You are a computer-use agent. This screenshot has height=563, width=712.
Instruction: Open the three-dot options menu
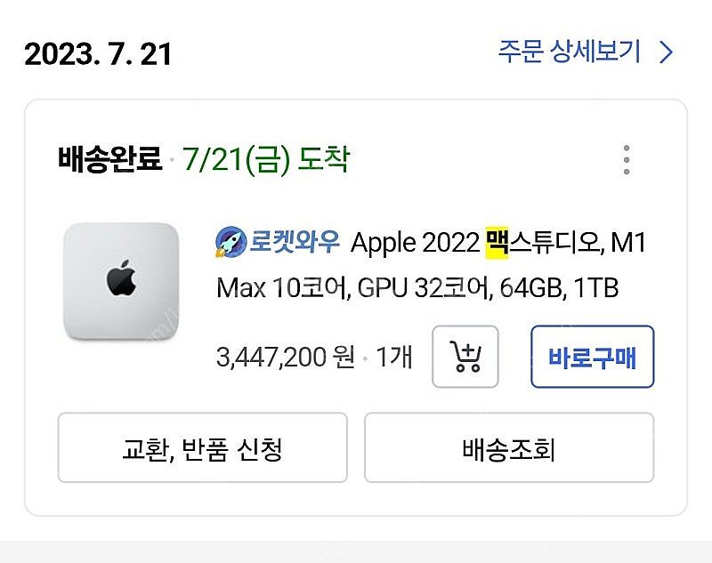point(627,158)
